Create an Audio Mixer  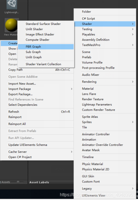[x=105, y=75]
